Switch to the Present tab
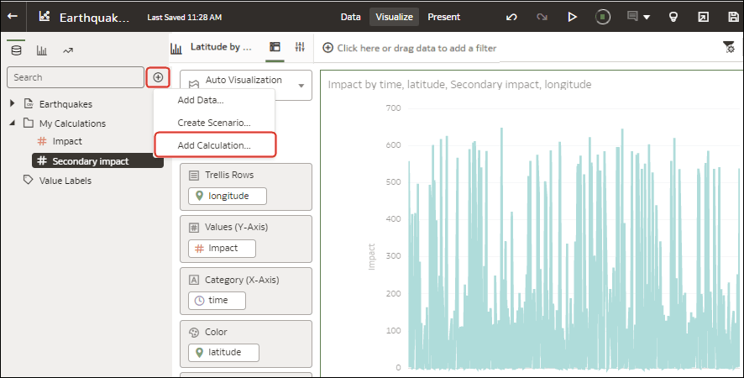744x378 pixels. (x=443, y=17)
